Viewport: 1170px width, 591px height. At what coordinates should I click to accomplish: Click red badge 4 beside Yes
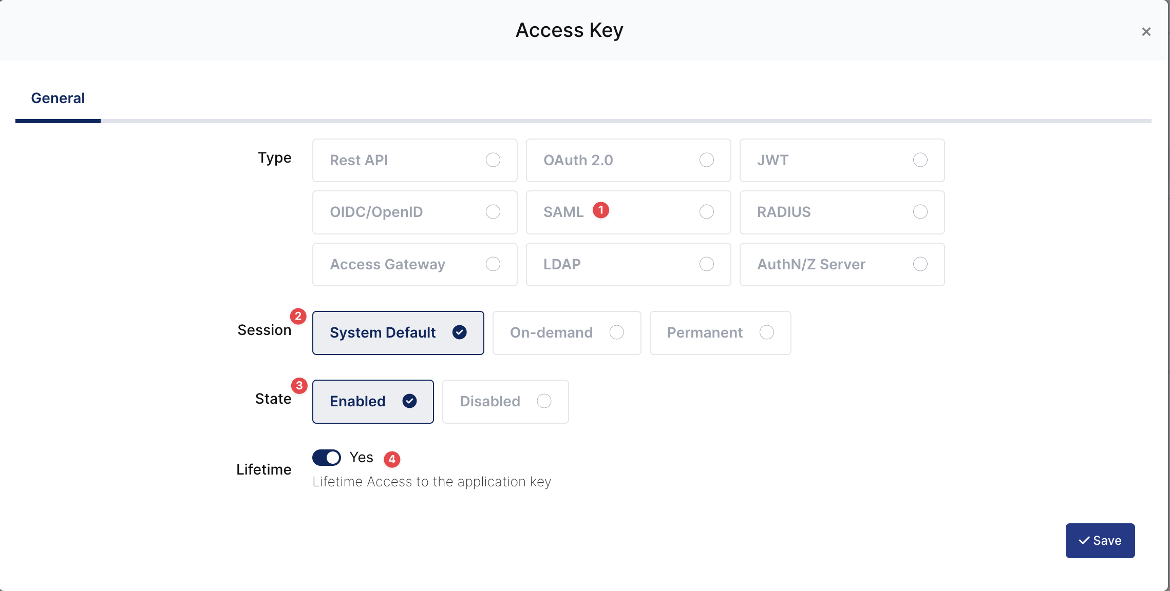click(x=392, y=459)
